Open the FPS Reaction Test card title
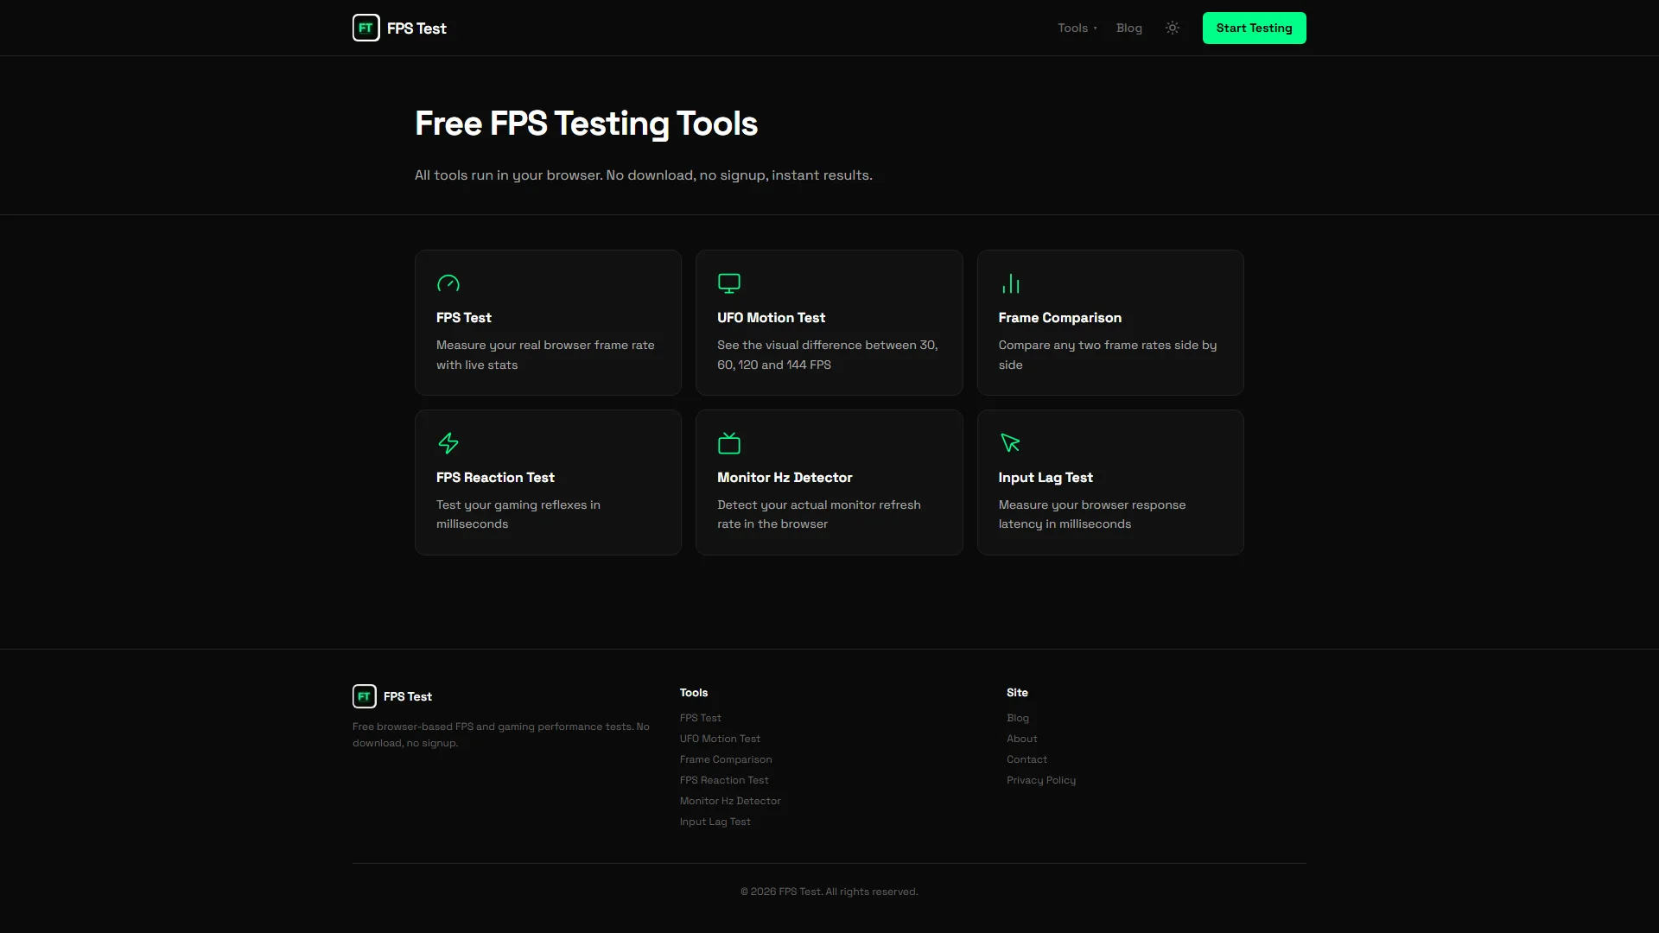1659x933 pixels. [x=495, y=478]
